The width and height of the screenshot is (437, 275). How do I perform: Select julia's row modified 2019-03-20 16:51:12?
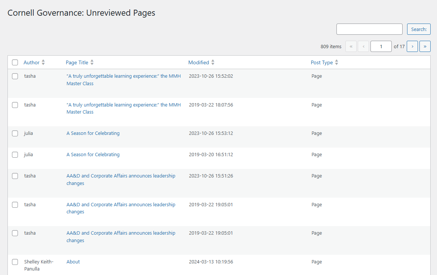coord(15,155)
